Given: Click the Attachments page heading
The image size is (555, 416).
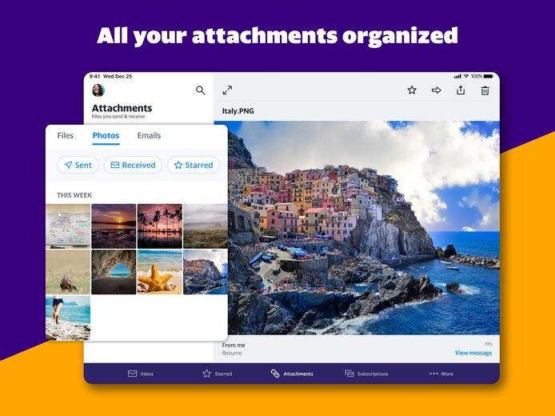Looking at the screenshot, I should coord(122,108).
